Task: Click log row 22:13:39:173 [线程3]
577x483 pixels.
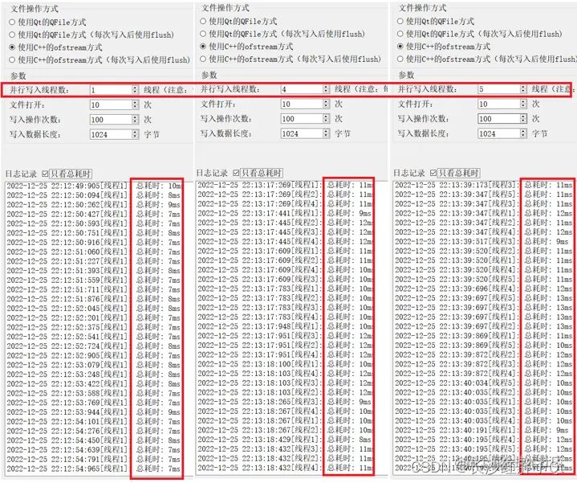Action: 484,185
